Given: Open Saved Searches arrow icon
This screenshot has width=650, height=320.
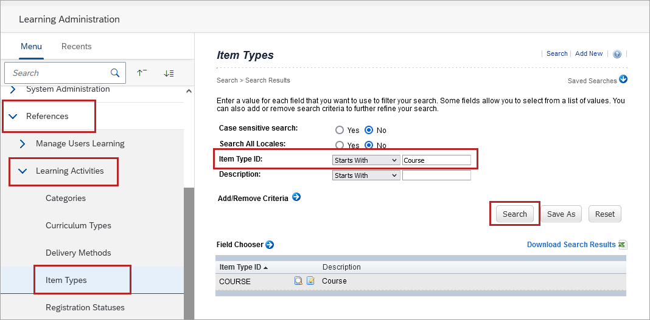Looking at the screenshot, I should click(x=623, y=80).
